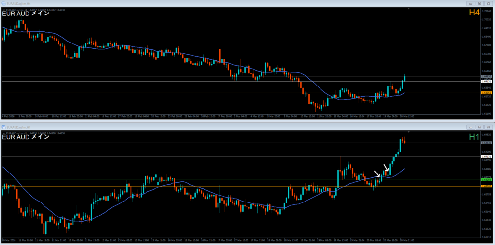Maximize the EURAUD H1 chart window
Image resolution: width=495 pixels, height=245 pixels.
(479, 127)
